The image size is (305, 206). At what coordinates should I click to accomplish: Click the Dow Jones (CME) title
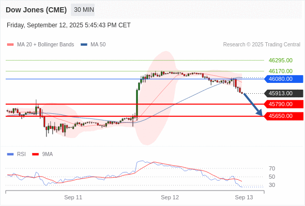point(36,10)
